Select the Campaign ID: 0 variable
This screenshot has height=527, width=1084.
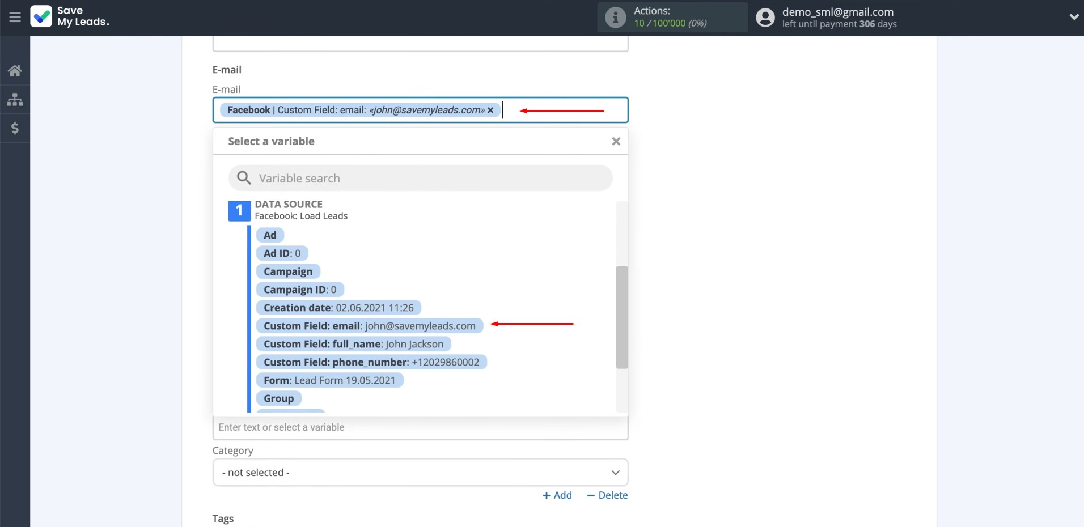pyautogui.click(x=300, y=290)
